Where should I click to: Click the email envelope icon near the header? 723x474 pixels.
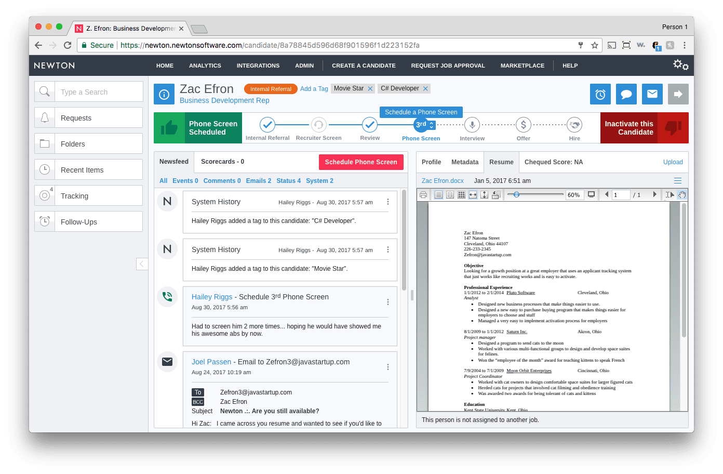point(652,94)
